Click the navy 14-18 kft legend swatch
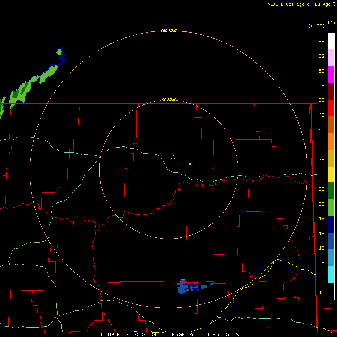The width and height of the screenshot is (337, 337). coord(331,224)
